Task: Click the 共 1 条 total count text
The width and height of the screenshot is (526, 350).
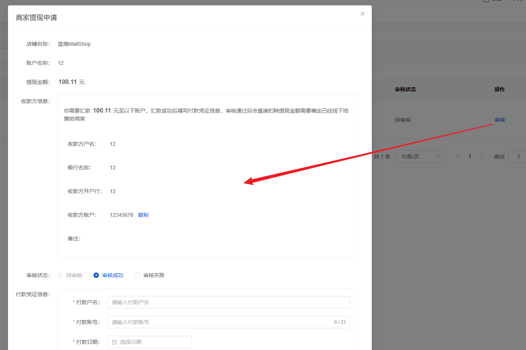Action: 382,156
